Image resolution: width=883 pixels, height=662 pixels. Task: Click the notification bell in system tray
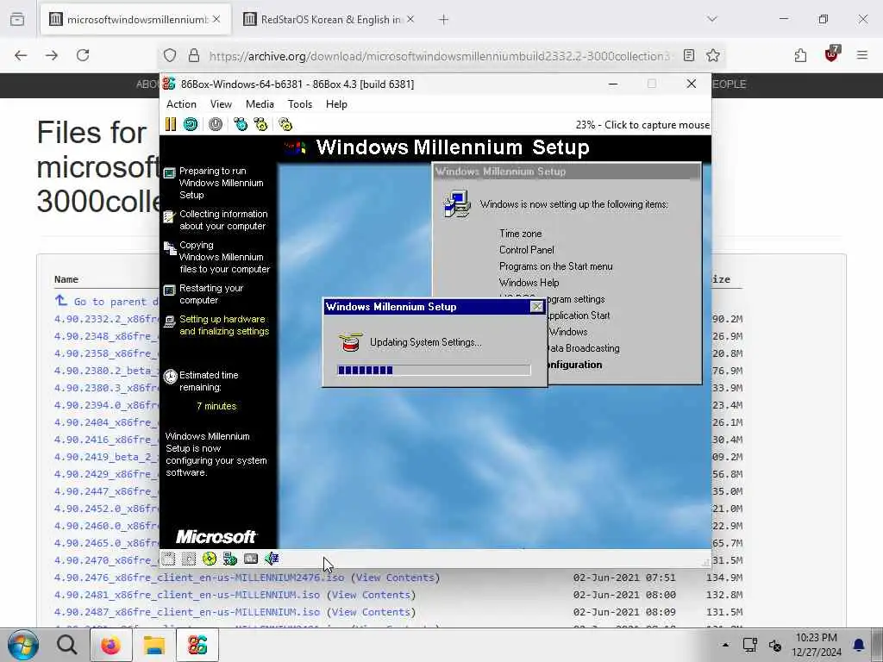click(859, 645)
